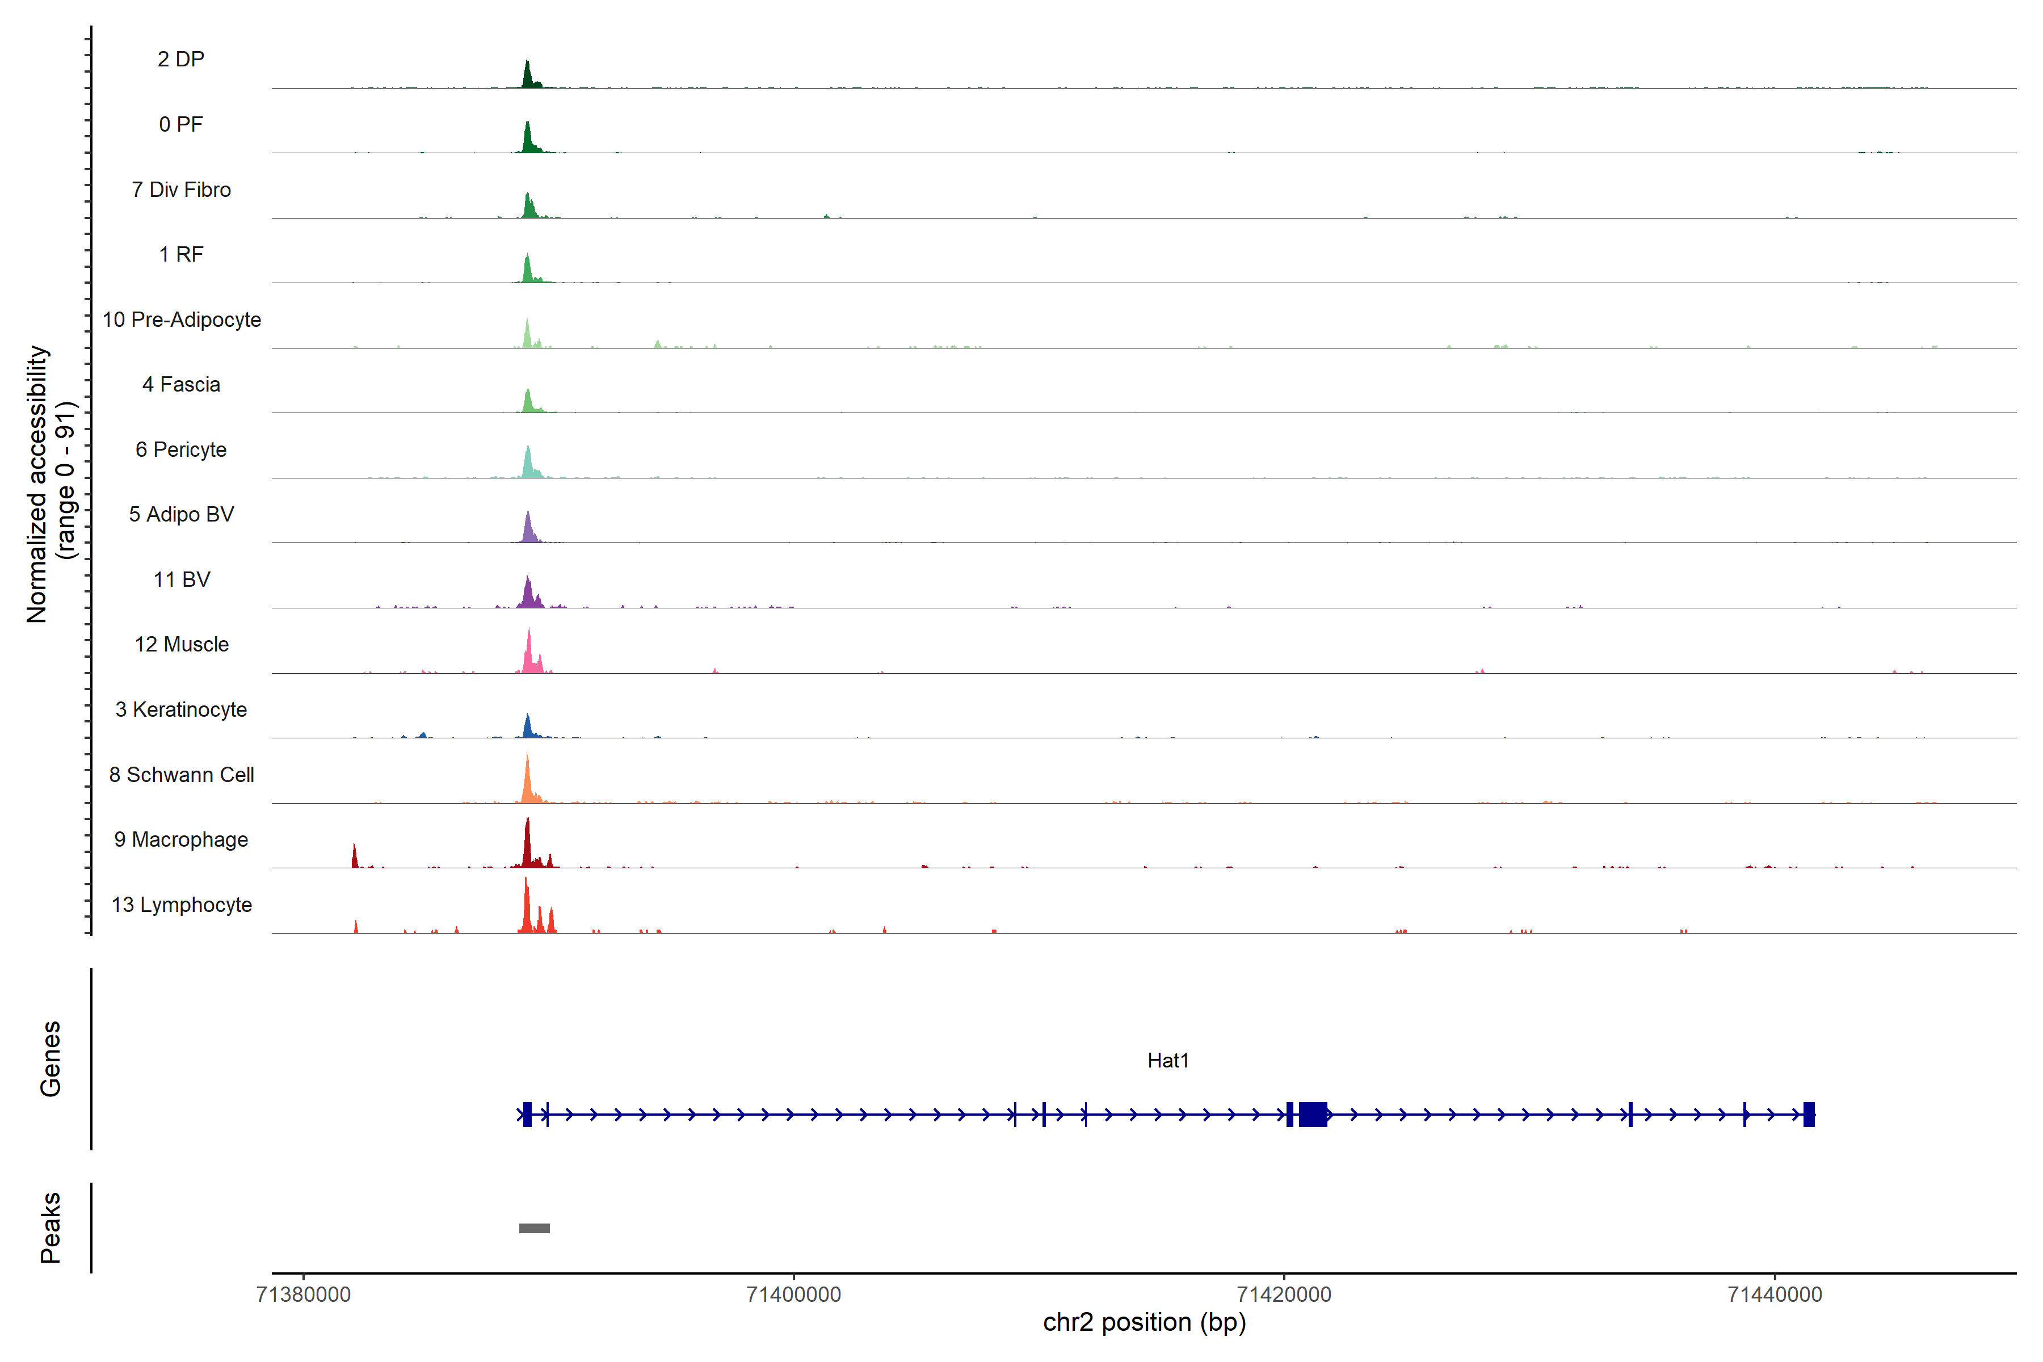The image size is (2043, 1362).
Task: Click the 2 DP track label
Action: click(180, 59)
